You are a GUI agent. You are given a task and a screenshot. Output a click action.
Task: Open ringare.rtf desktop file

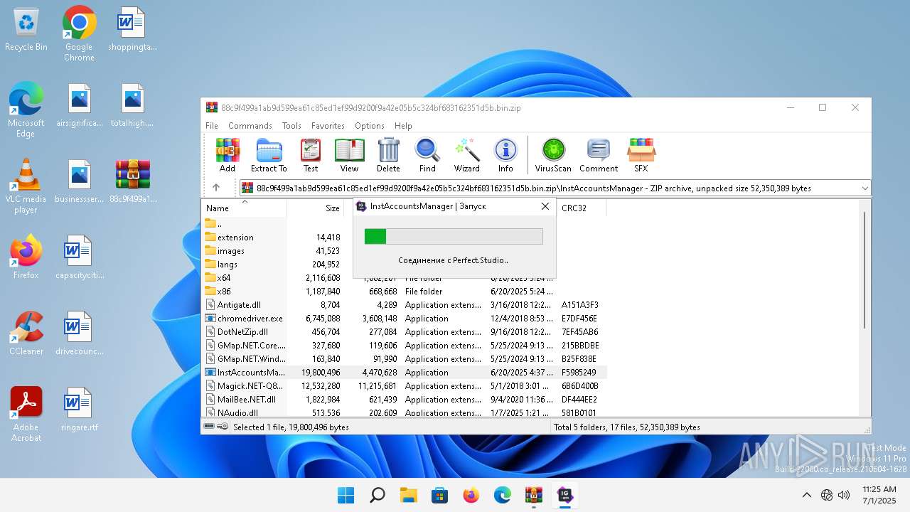click(x=79, y=410)
